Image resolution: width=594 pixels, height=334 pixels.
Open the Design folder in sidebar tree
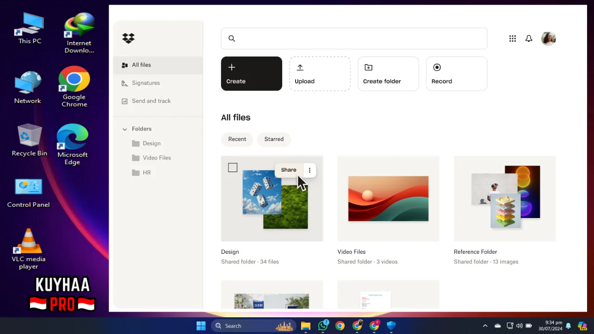[x=146, y=143]
